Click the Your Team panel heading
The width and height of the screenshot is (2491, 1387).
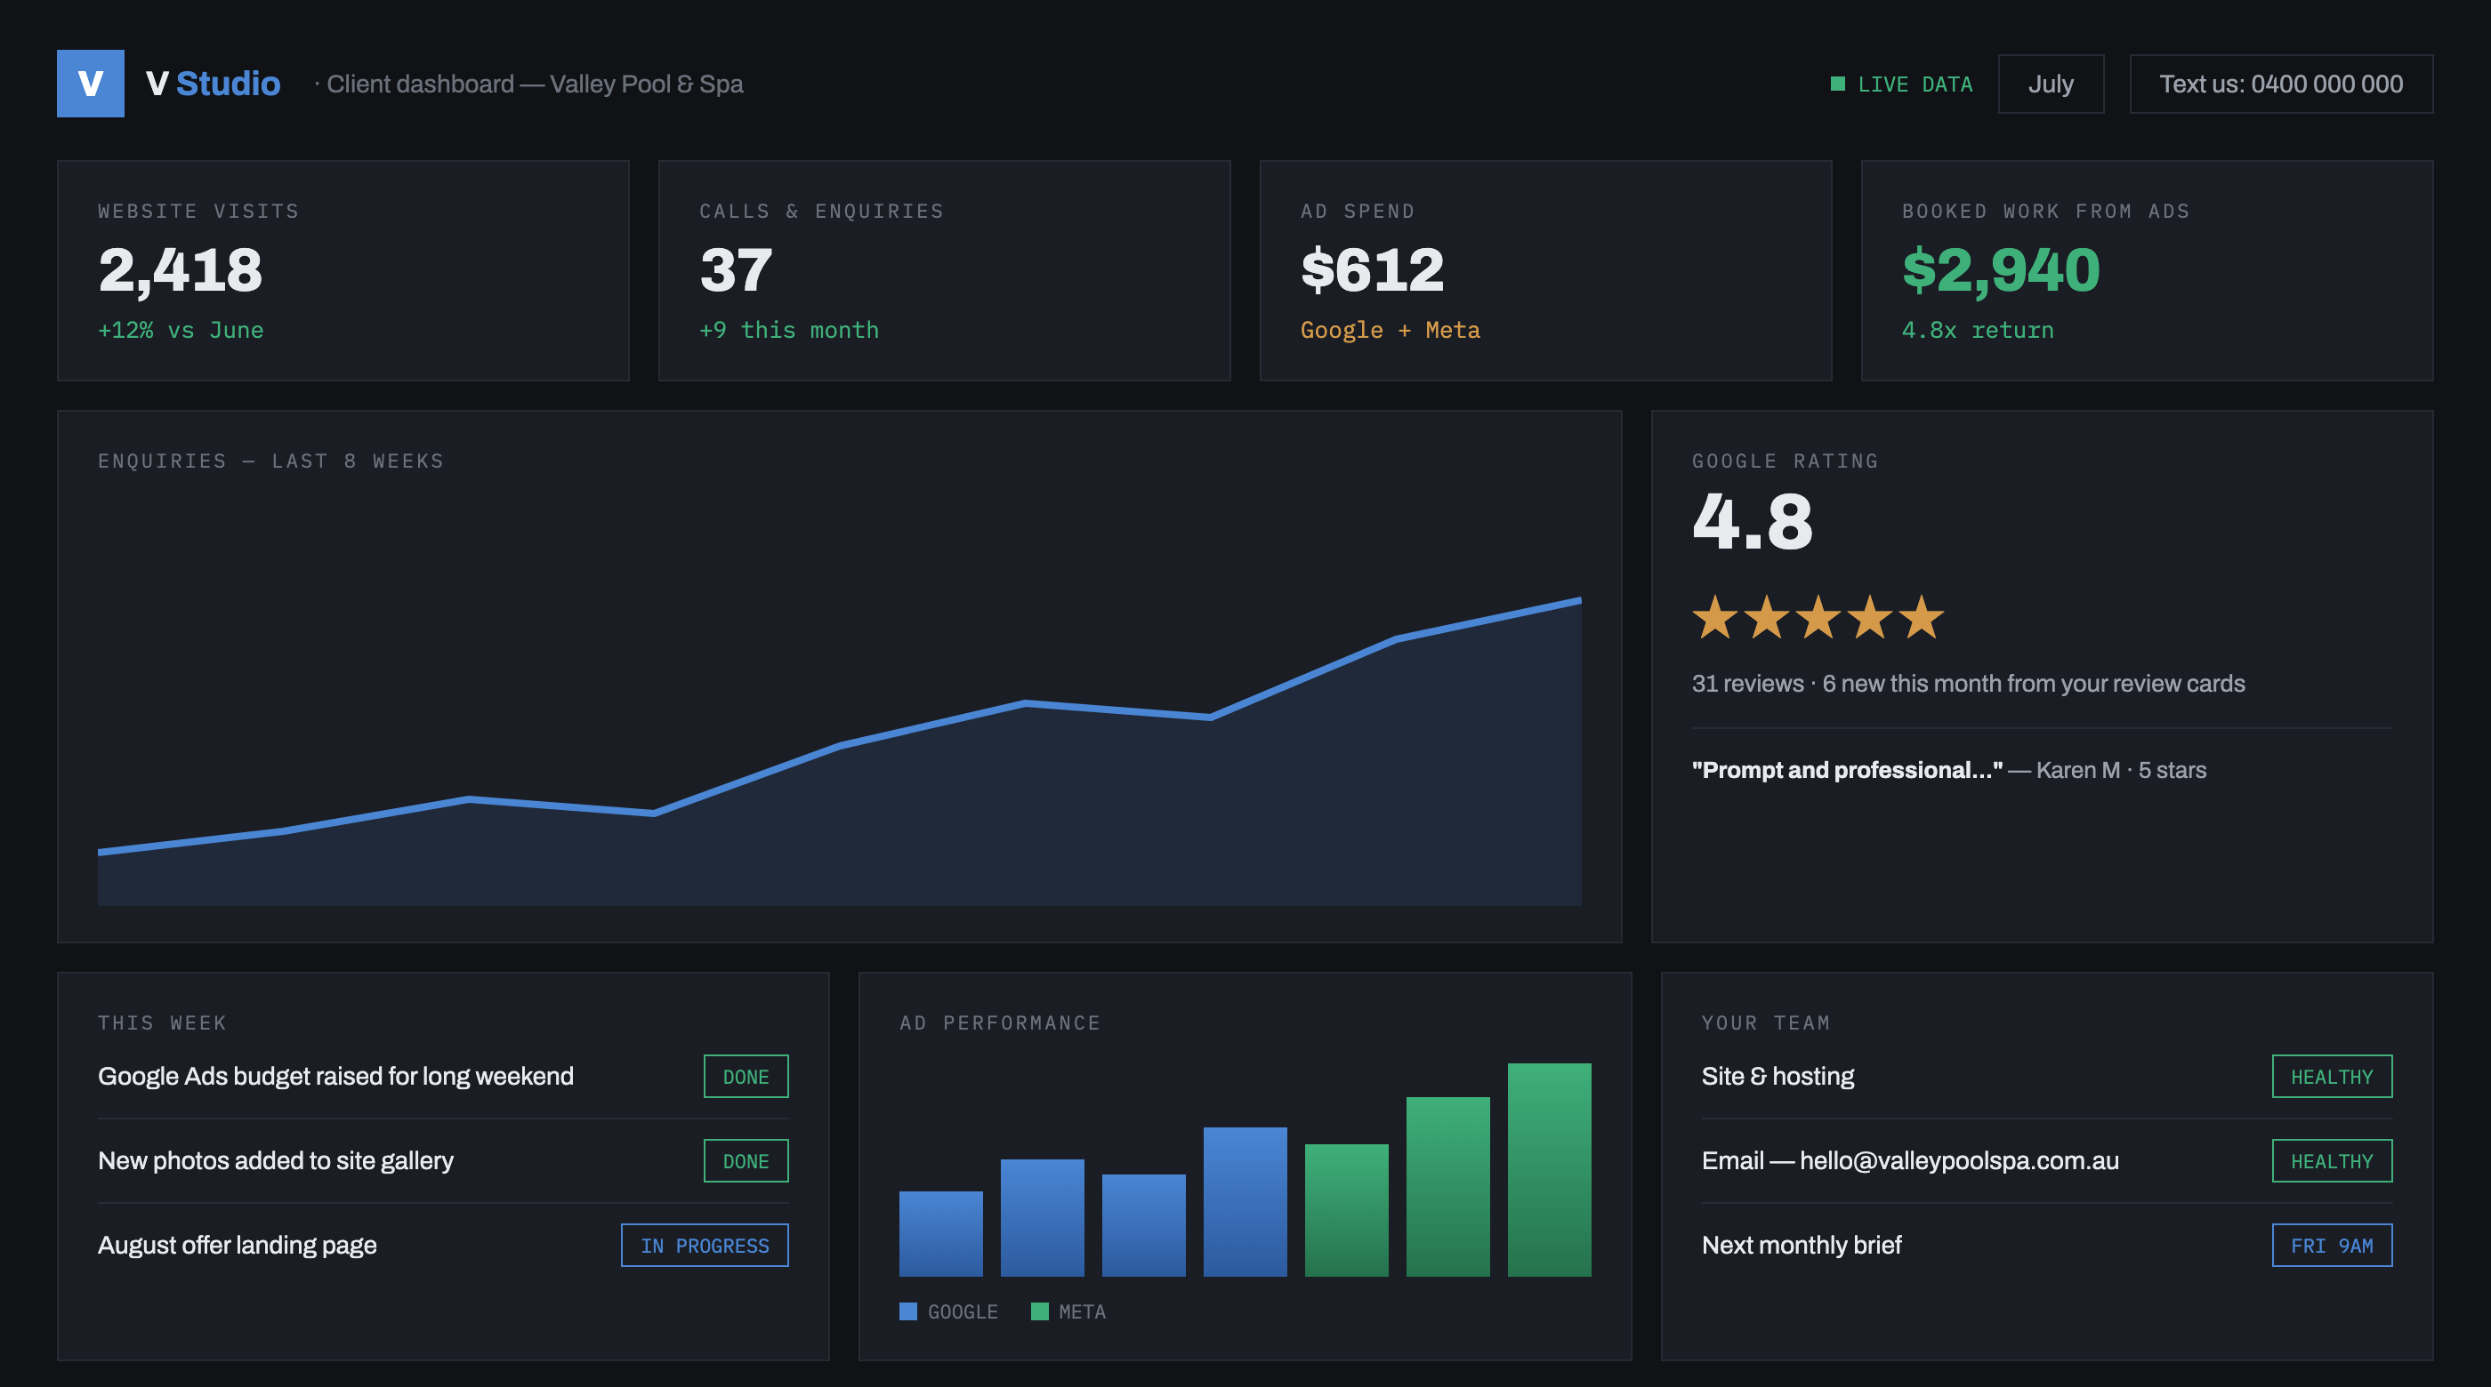click(x=1766, y=1022)
